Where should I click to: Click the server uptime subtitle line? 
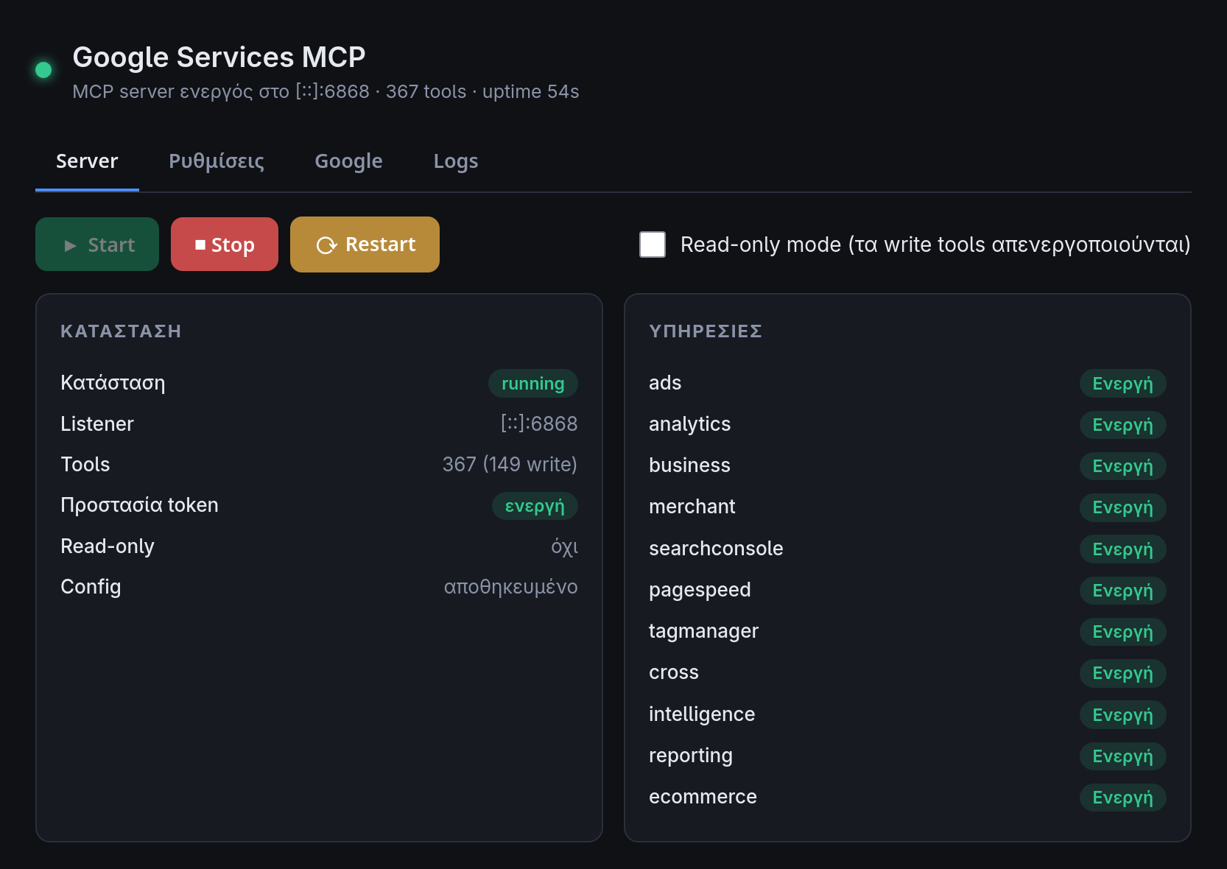pyautogui.click(x=326, y=91)
